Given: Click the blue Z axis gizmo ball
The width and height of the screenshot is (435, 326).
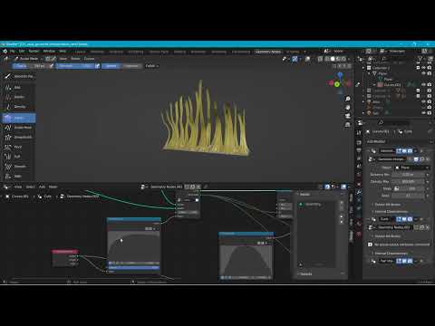Looking at the screenshot, I should click(340, 74).
